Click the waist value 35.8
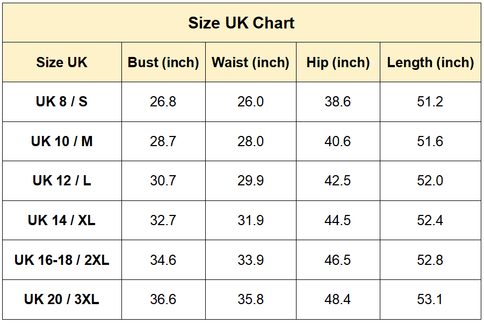This screenshot has height=324, width=484. 250,299
